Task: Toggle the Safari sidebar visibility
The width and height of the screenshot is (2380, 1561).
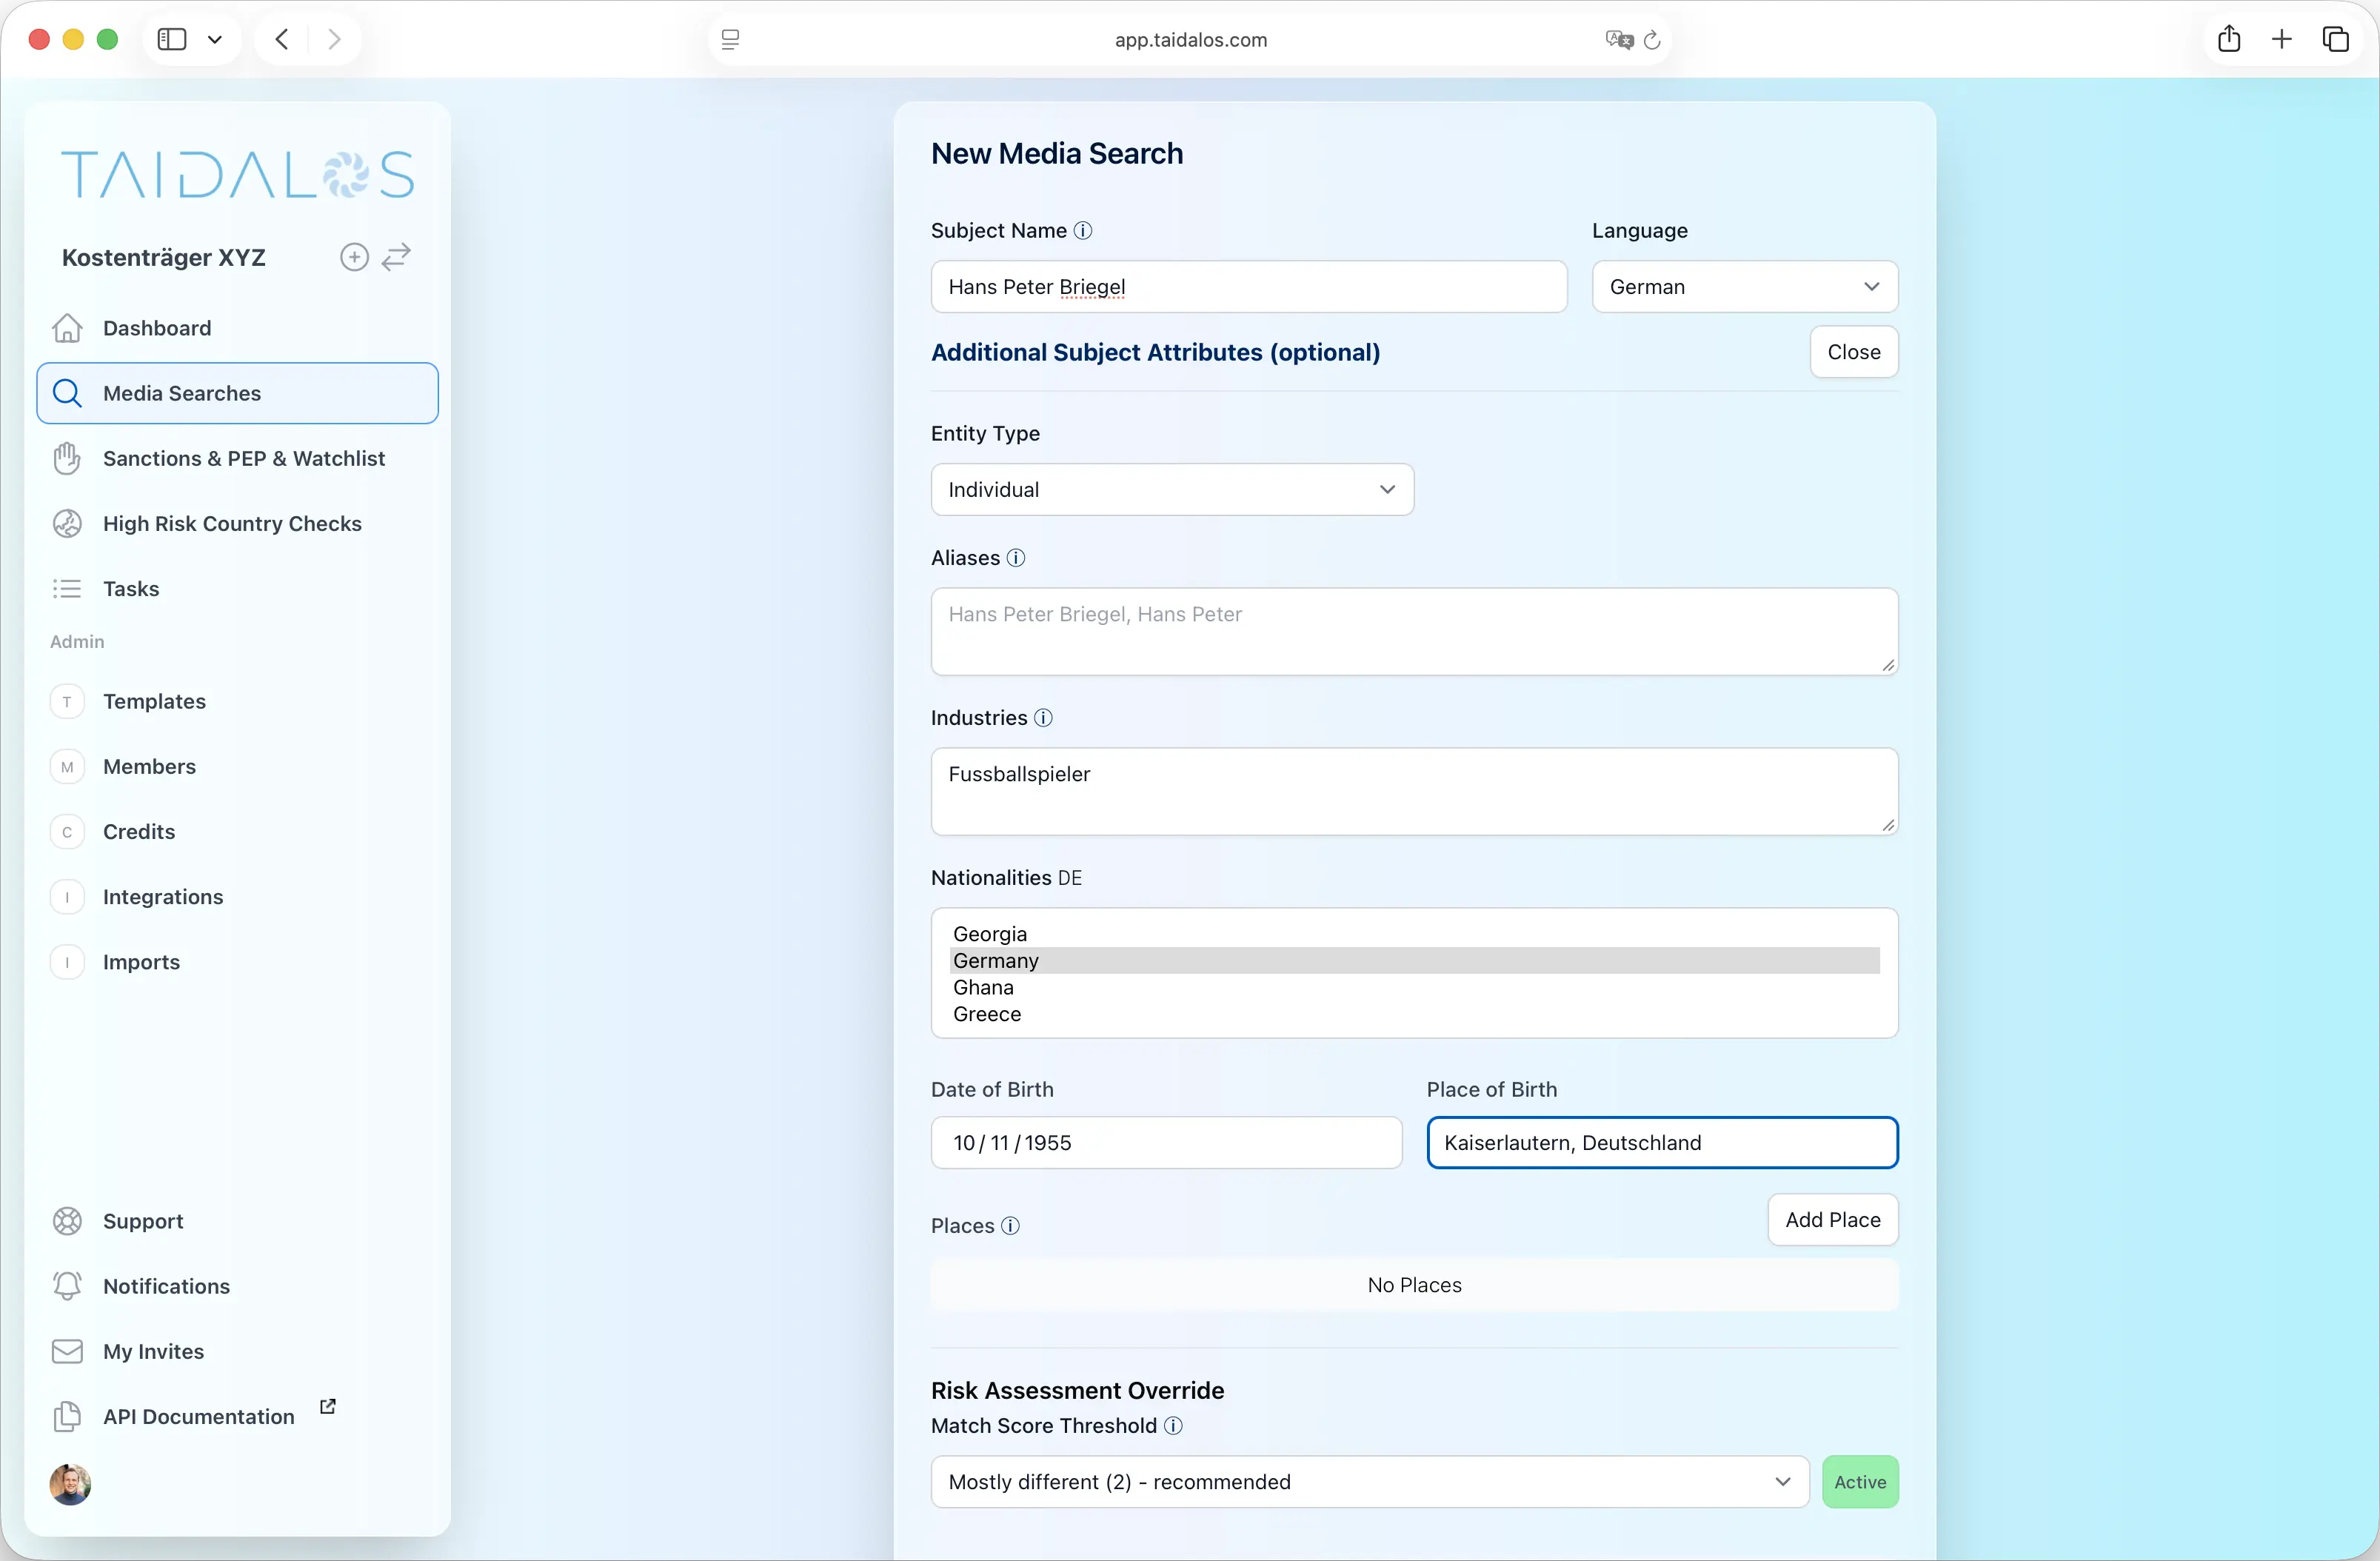Action: click(171, 39)
